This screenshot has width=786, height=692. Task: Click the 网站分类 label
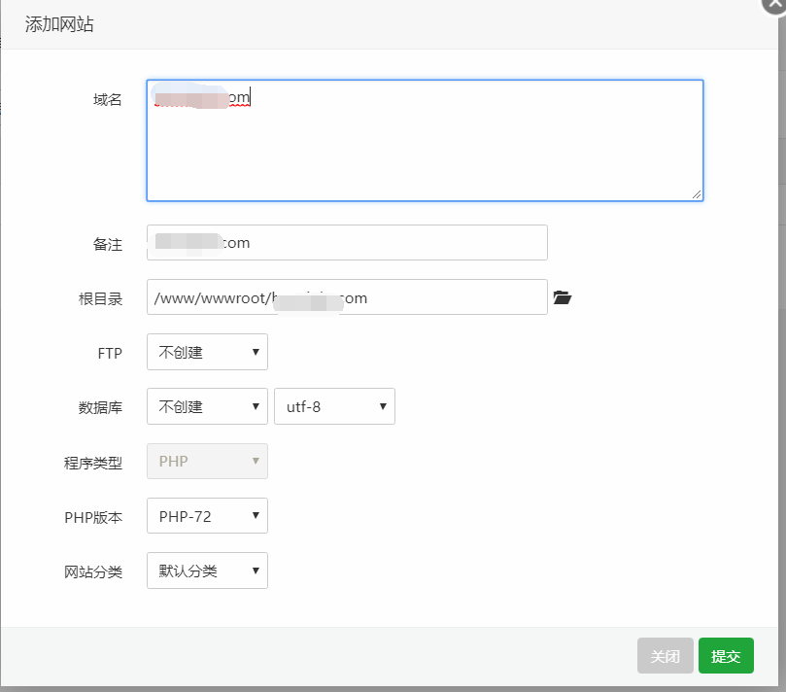[x=94, y=571]
